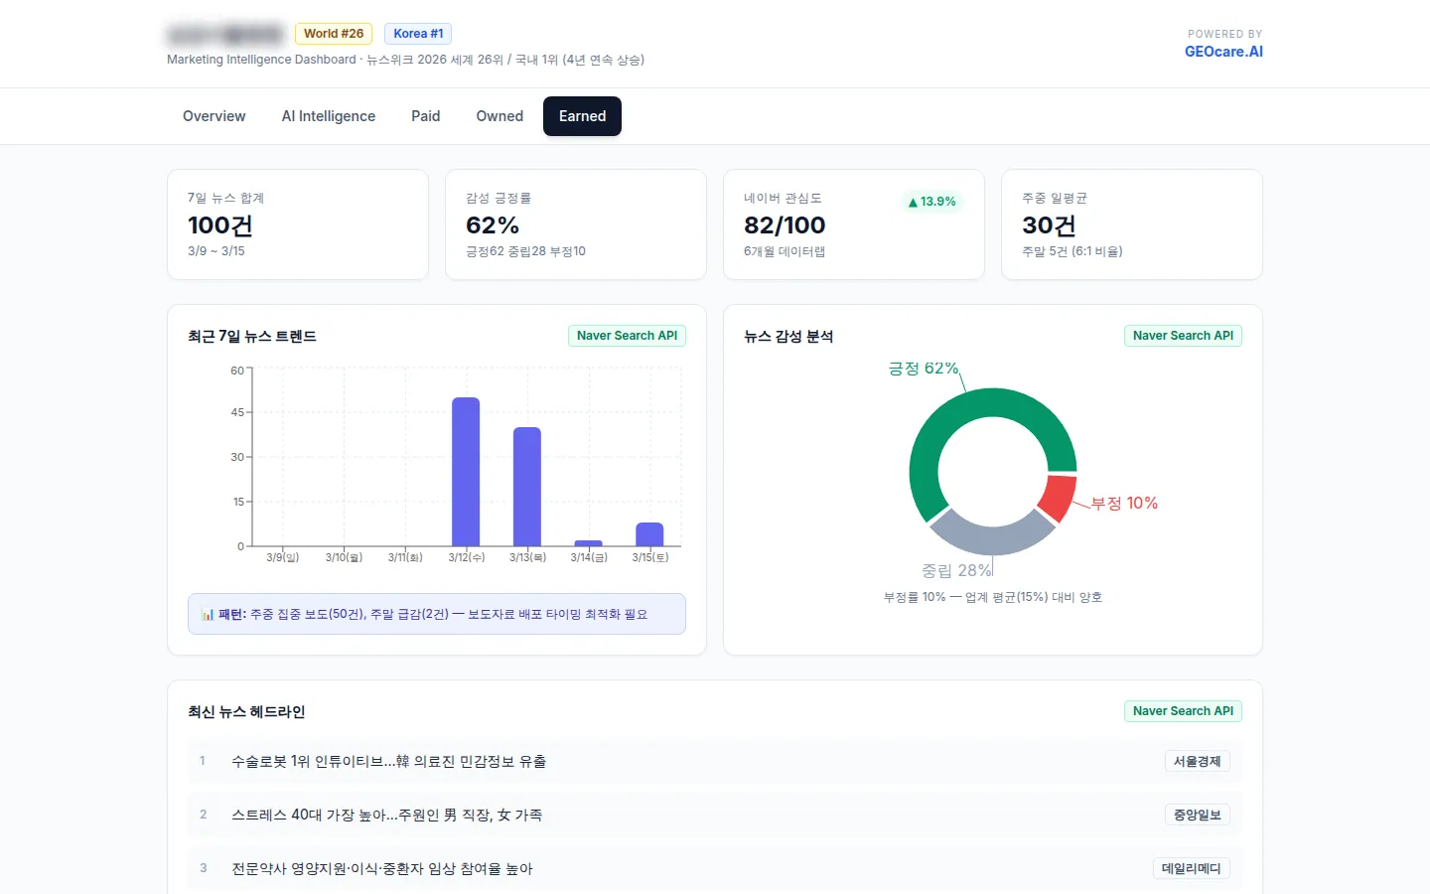The height and width of the screenshot is (894, 1430).
Task: Click the 네이버 관심도 82/100 value
Action: pyautogui.click(x=785, y=225)
